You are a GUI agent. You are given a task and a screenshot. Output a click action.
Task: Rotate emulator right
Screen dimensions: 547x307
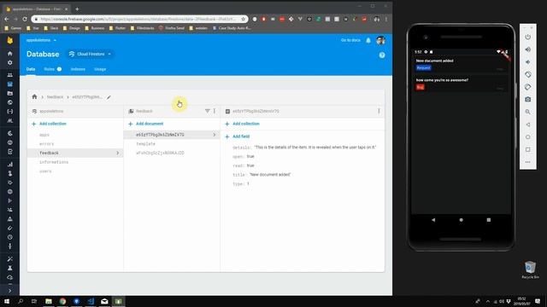[x=528, y=87]
